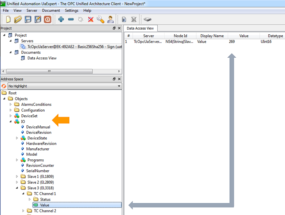Sort by the Value column header
The width and height of the screenshot is (285, 215).
click(244, 36)
